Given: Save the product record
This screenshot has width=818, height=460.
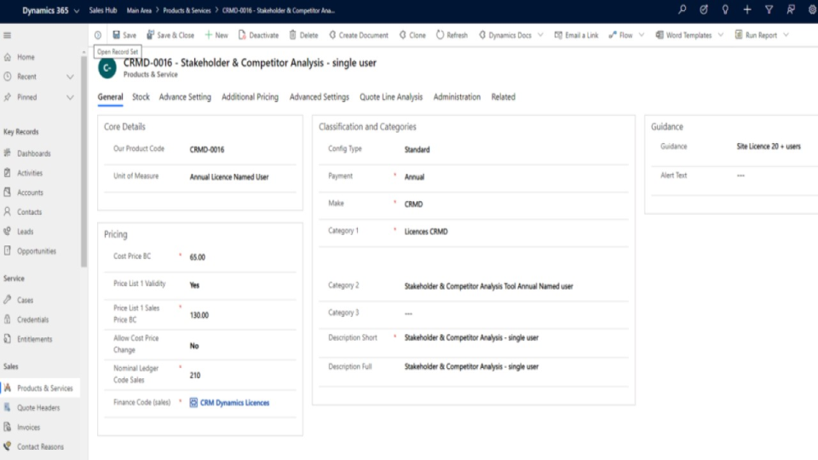Looking at the screenshot, I should 124,35.
